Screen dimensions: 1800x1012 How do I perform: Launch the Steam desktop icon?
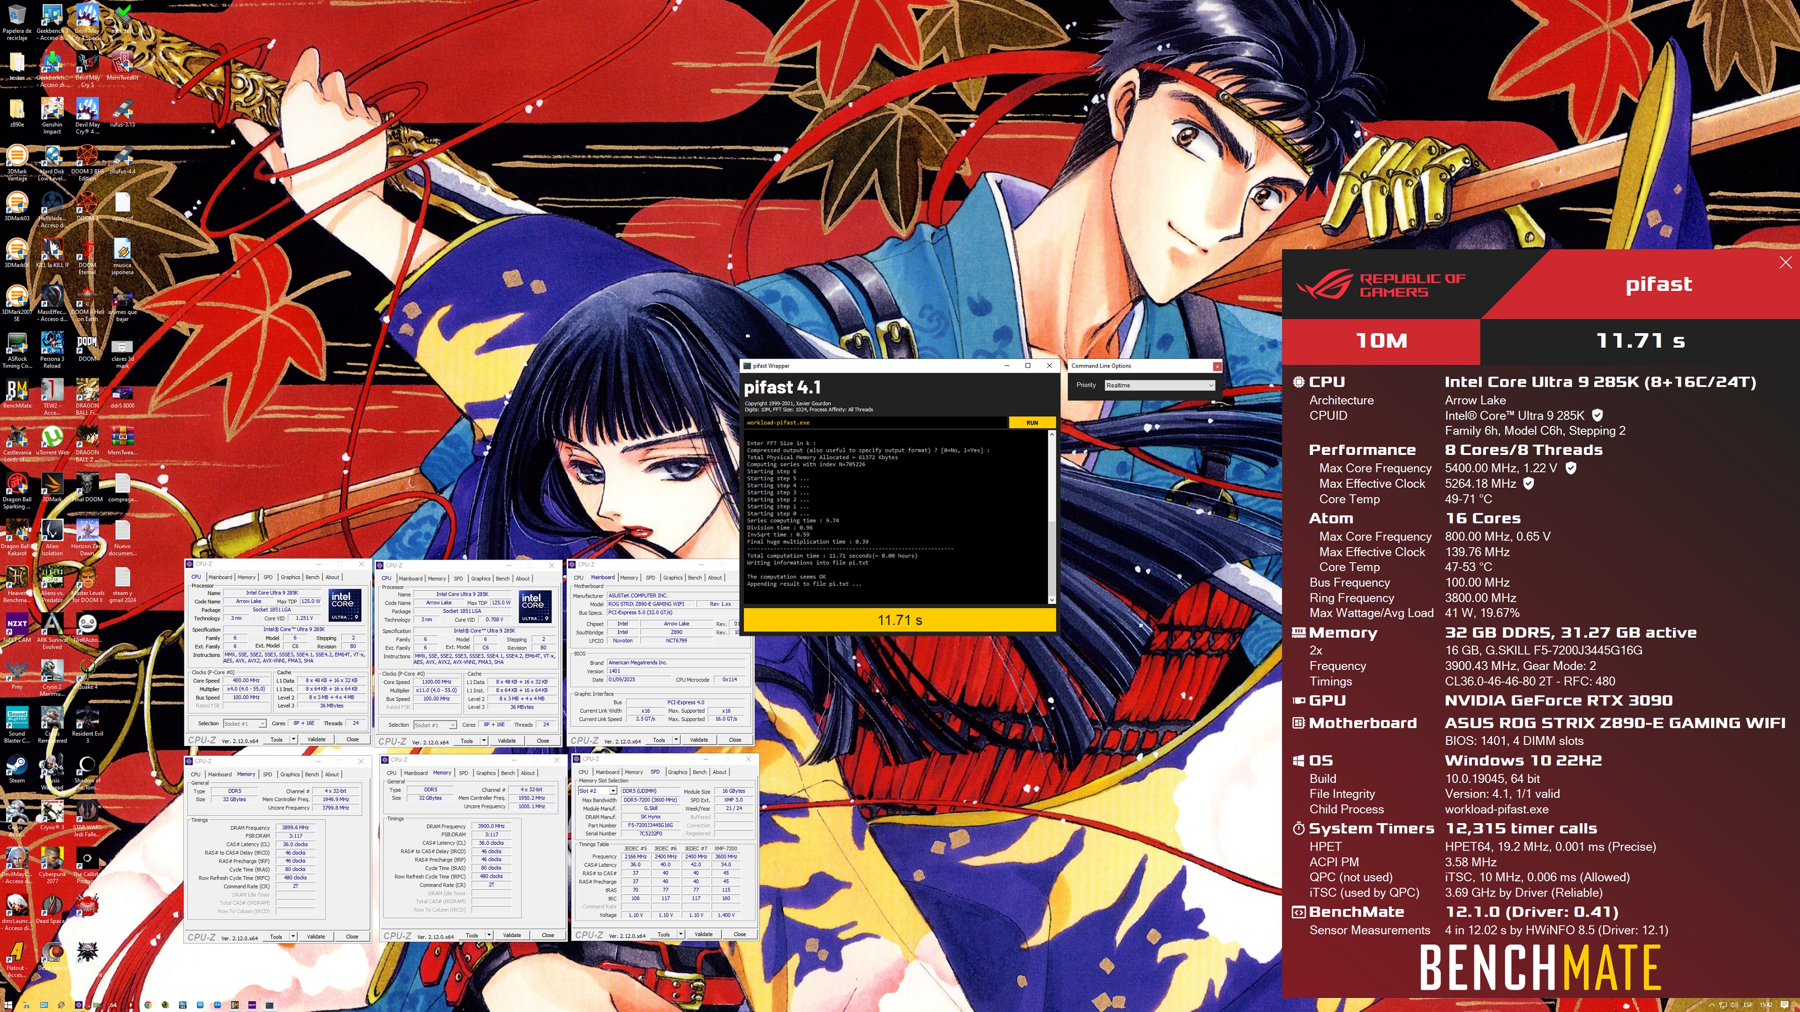point(17,767)
